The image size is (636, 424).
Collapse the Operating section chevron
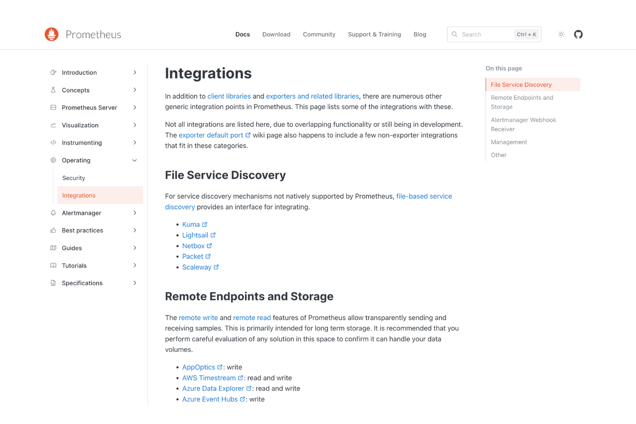click(135, 160)
